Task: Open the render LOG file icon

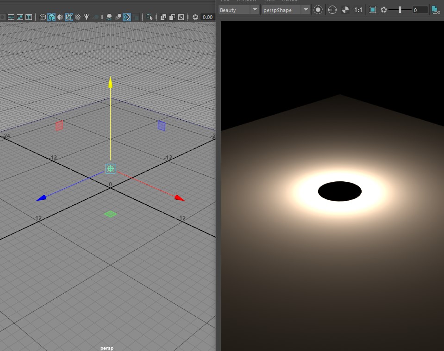Action: 436,10
